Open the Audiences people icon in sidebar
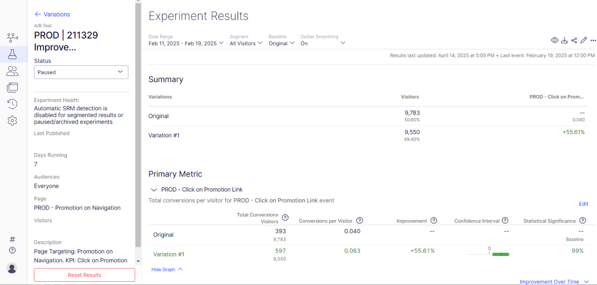This screenshot has width=597, height=285. pos(12,71)
